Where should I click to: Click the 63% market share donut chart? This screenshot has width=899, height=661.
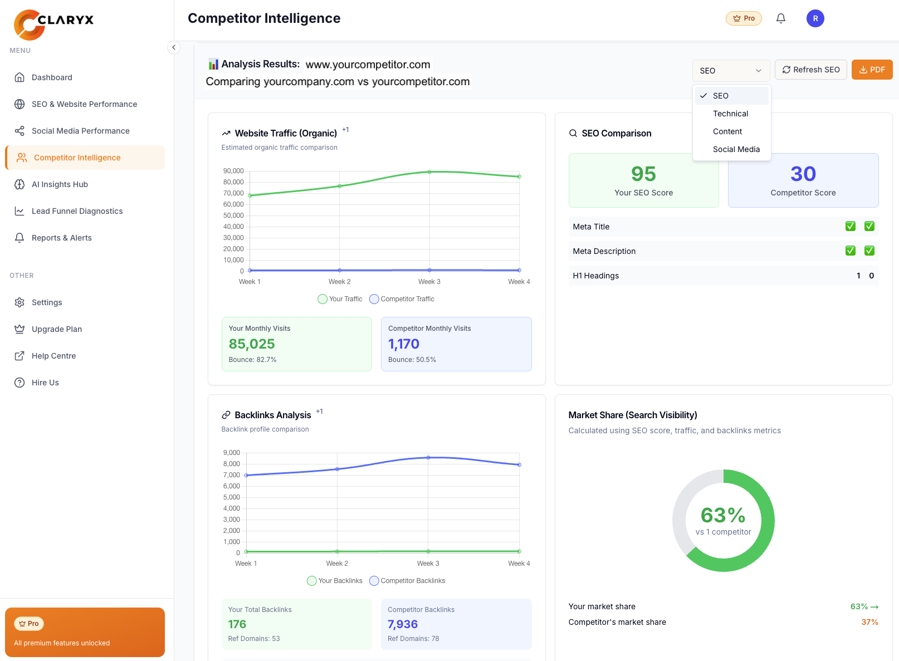click(723, 521)
